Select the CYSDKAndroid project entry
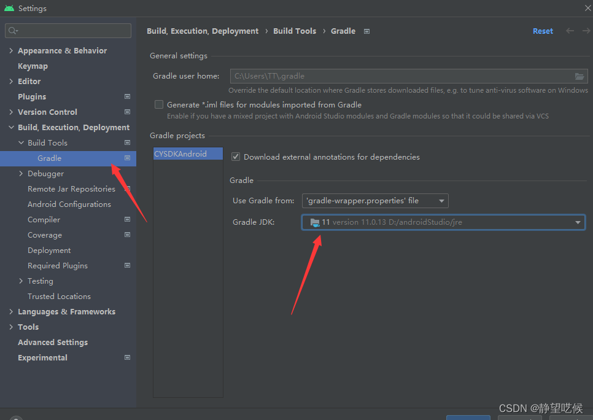 187,153
